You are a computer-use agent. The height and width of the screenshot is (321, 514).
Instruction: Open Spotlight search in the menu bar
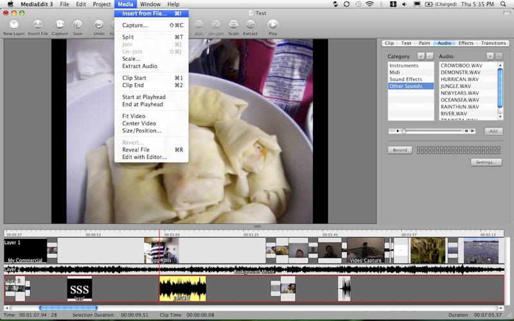coord(503,4)
